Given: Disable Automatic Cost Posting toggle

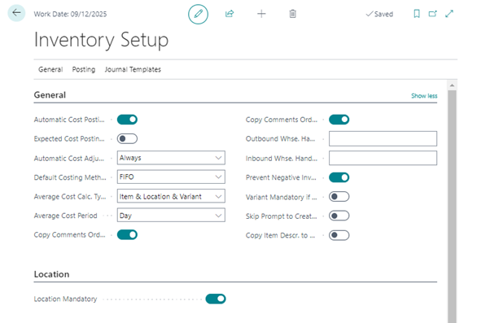Looking at the screenshot, I should pyautogui.click(x=127, y=120).
